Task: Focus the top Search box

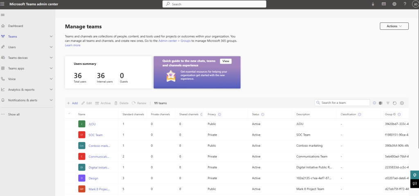Action: coord(214,4)
